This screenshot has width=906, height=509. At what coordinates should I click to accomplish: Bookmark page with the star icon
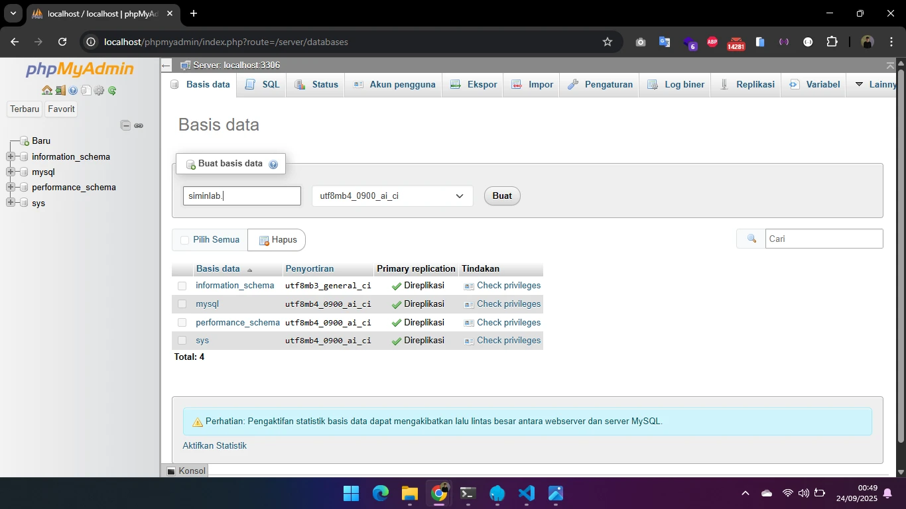(x=607, y=42)
